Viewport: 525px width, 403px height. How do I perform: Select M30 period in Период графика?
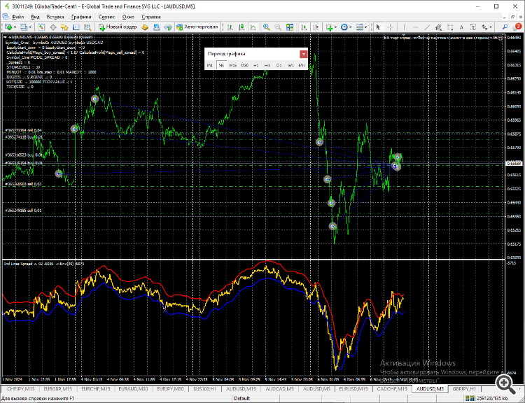pos(245,65)
